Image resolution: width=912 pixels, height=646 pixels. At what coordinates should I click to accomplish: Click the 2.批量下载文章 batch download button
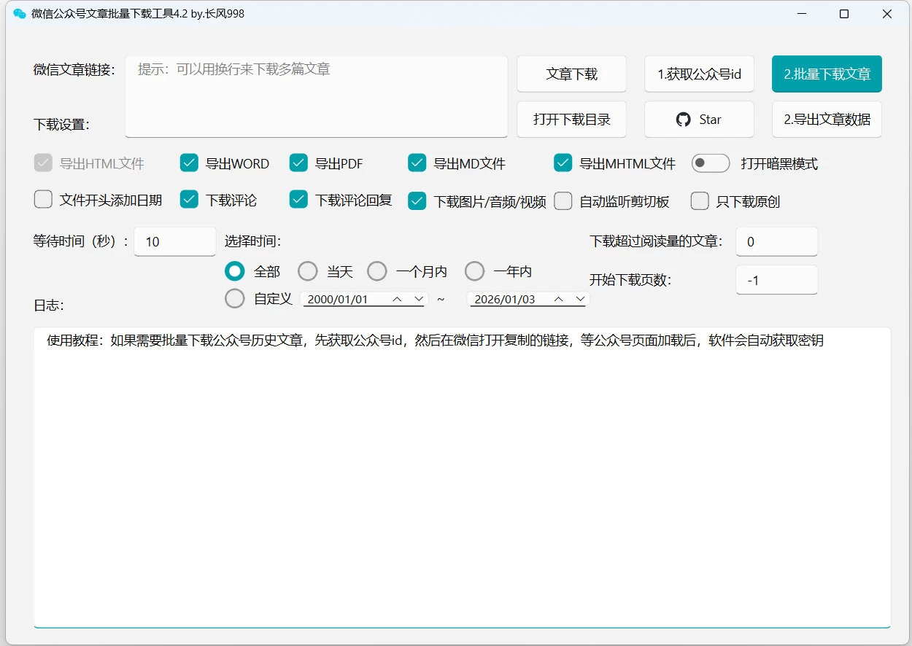pyautogui.click(x=827, y=74)
